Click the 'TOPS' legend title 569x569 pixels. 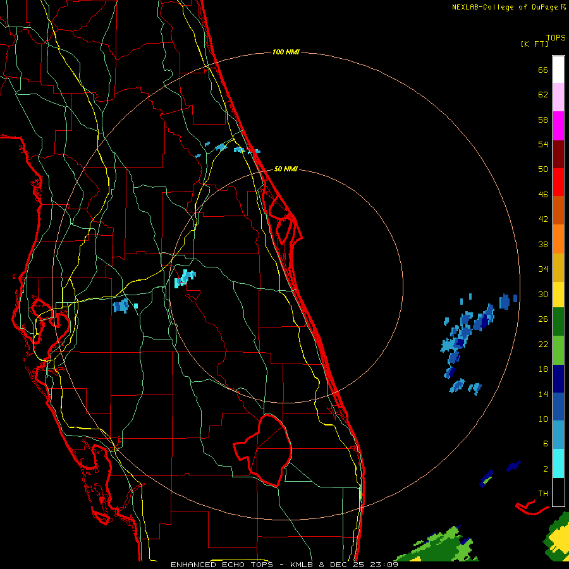tap(556, 38)
